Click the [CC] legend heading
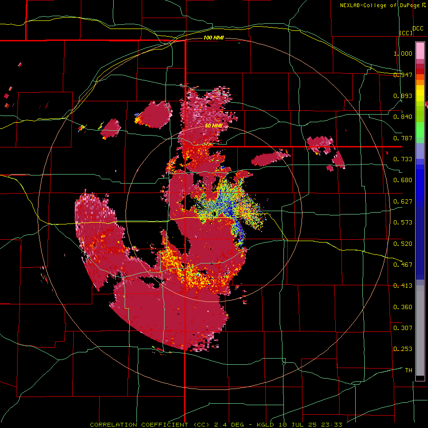This screenshot has height=428, width=428. pyautogui.click(x=406, y=33)
